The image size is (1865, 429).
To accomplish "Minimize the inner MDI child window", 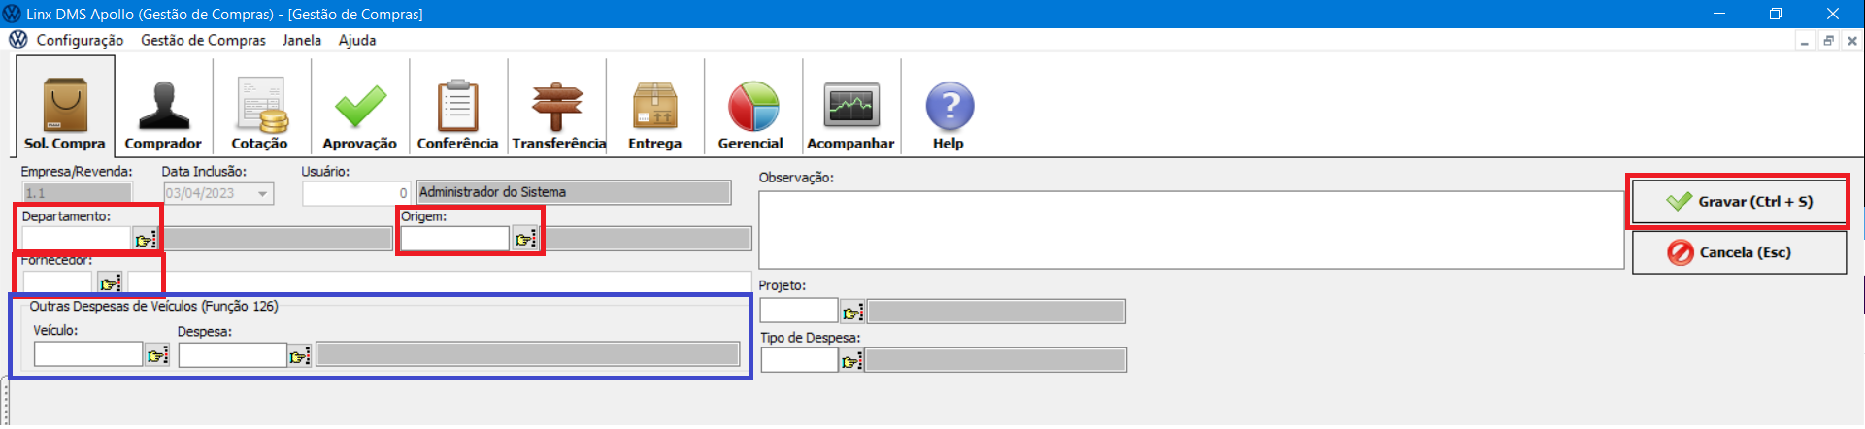I will [1804, 41].
